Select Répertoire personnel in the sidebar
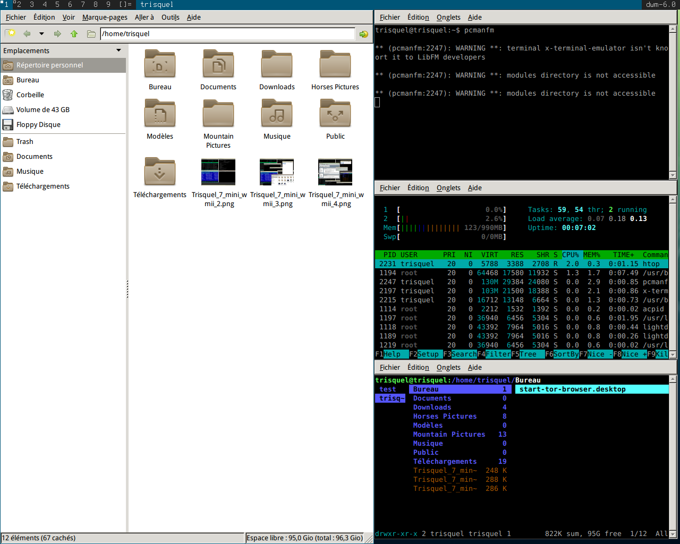 tap(63, 65)
